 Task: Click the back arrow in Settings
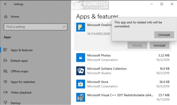[x=6, y=4]
